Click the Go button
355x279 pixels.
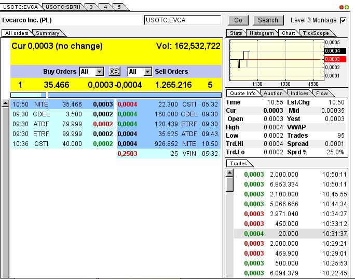coord(238,20)
